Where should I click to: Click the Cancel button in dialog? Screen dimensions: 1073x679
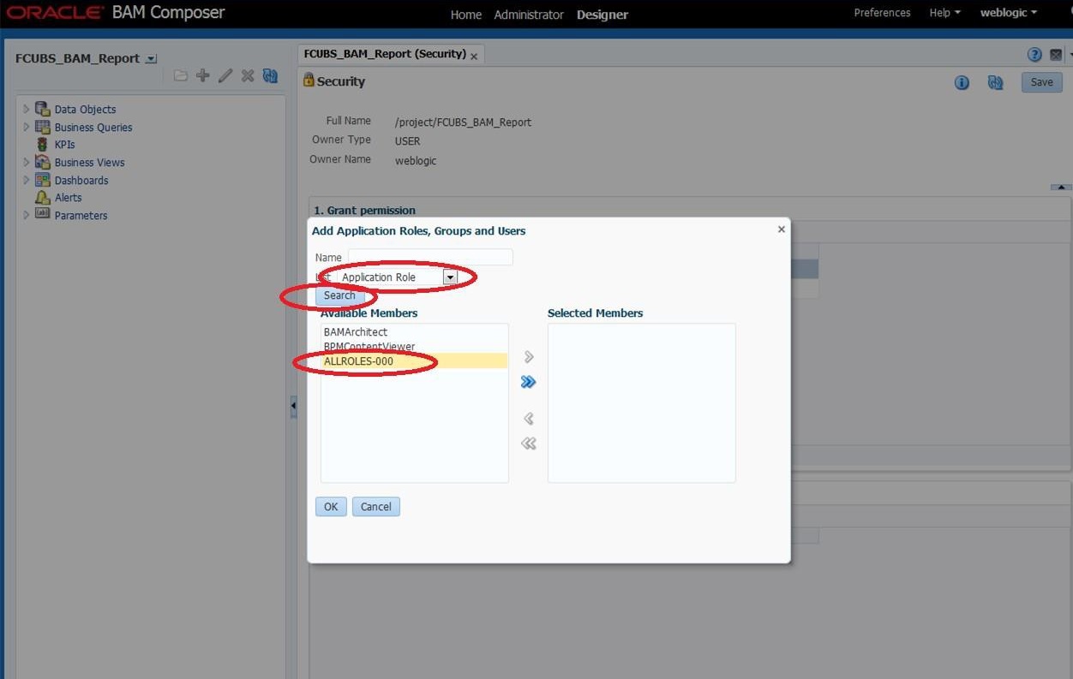375,507
